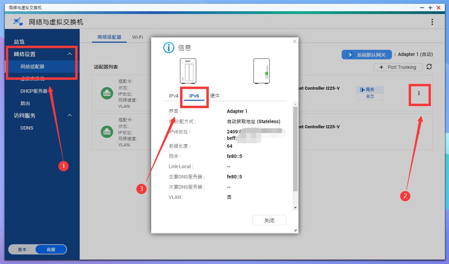Collapse the 访问服务 section
This screenshot has width=449, height=264.
point(70,115)
